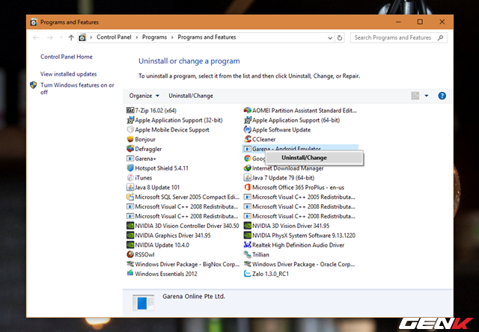Viewport: 479px width, 332px height.
Task: Open the address bar history dropdown
Action: pos(330,38)
